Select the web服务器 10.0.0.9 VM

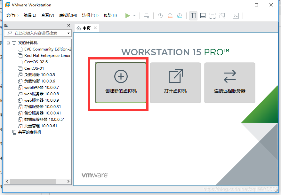[x=42, y=100]
